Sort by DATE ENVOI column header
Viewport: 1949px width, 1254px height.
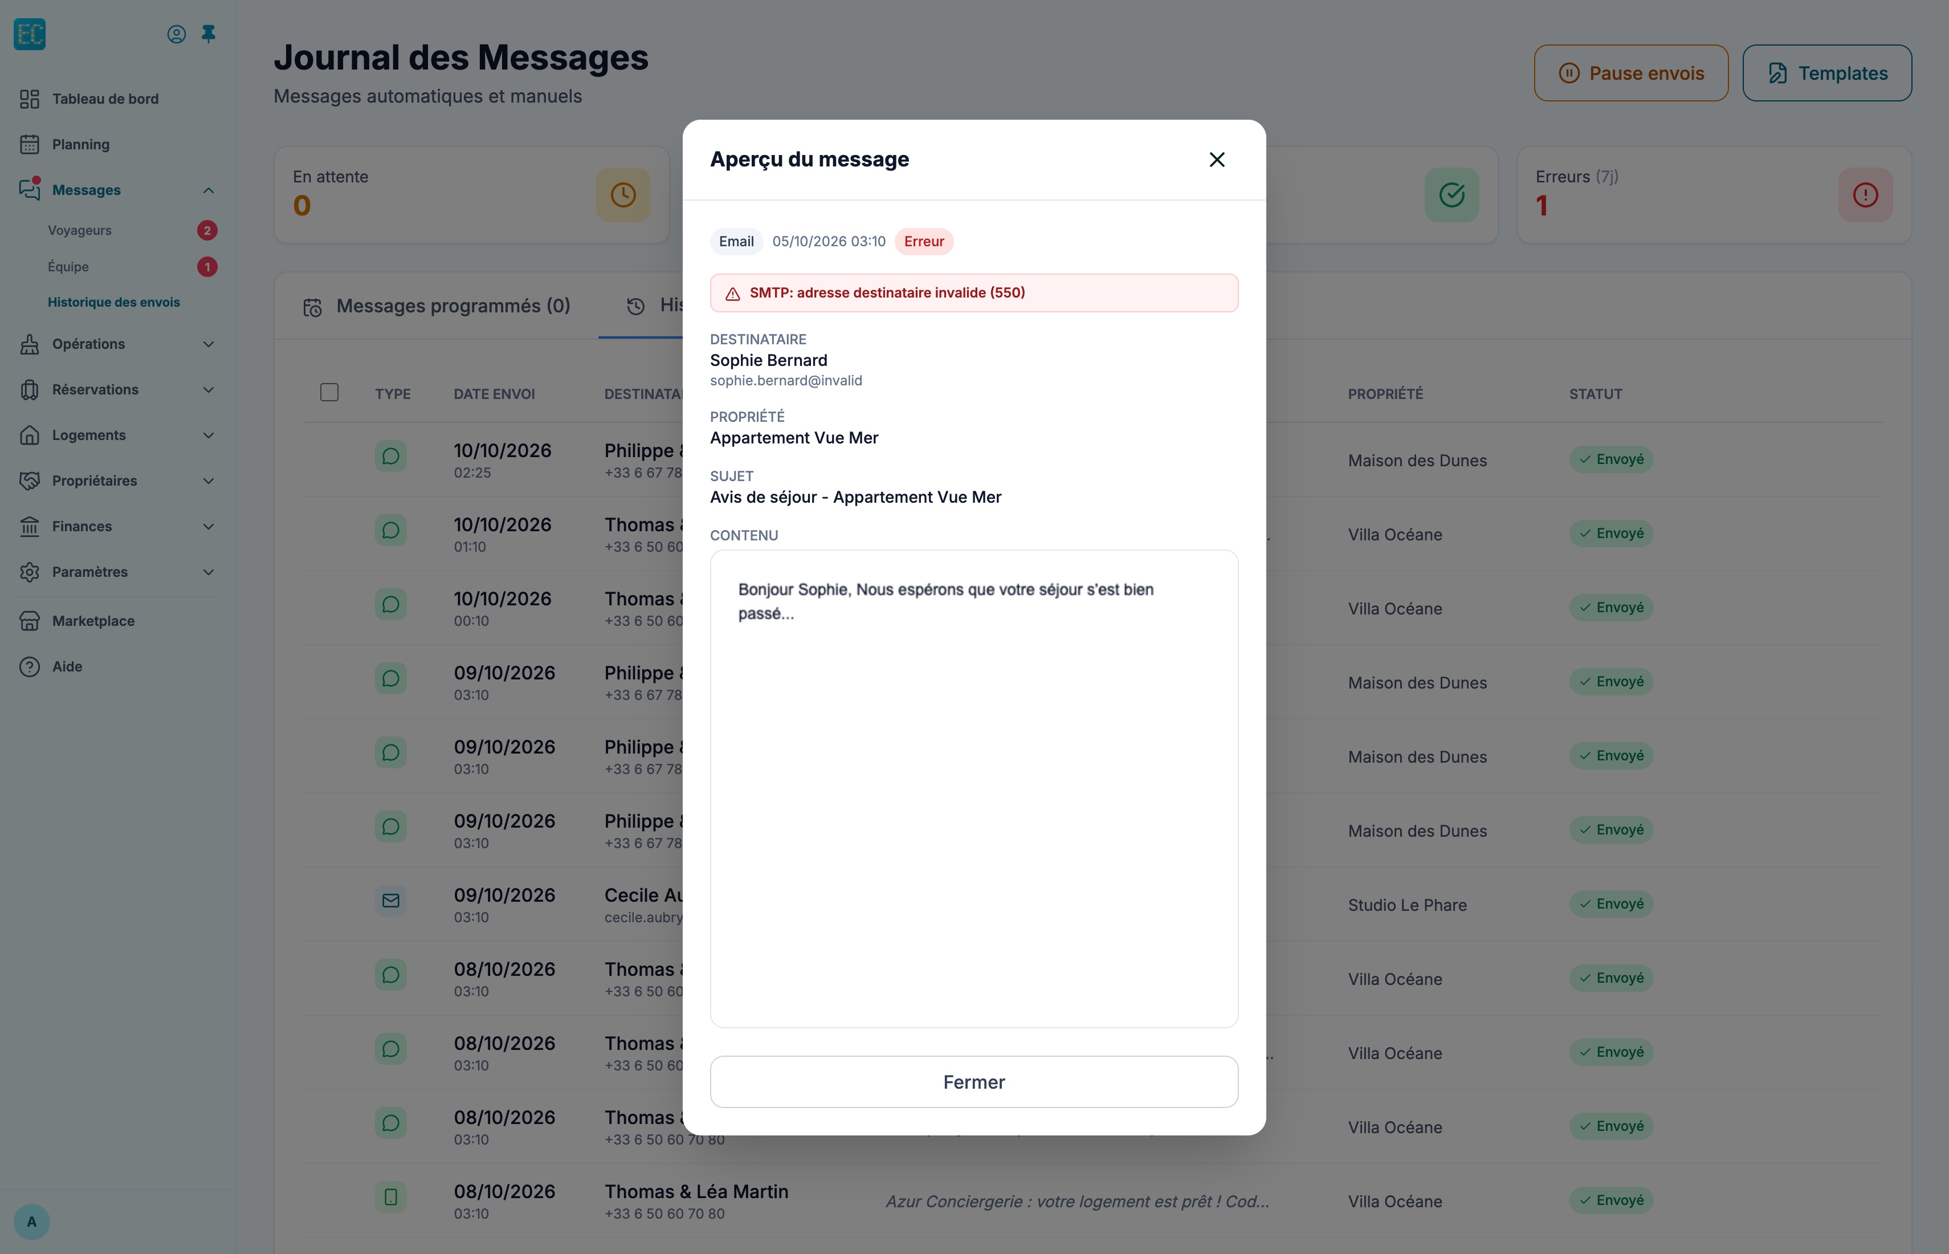tap(494, 393)
